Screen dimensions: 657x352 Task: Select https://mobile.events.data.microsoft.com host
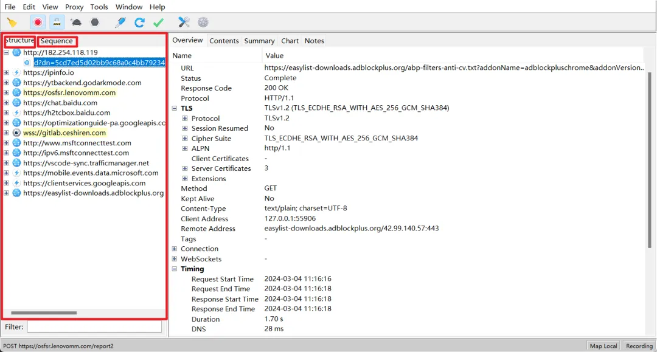pyautogui.click(x=91, y=173)
